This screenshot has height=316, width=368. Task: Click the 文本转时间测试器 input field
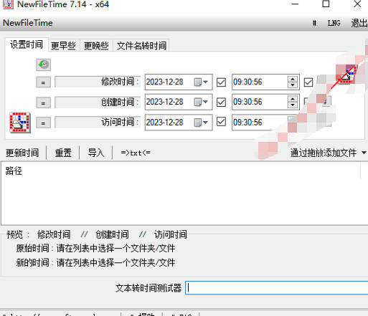pyautogui.click(x=277, y=288)
